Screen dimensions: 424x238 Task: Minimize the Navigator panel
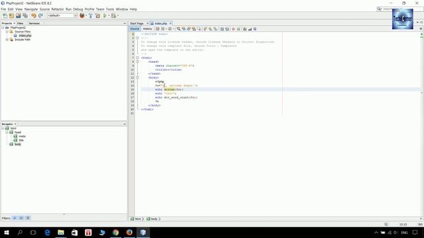125,124
